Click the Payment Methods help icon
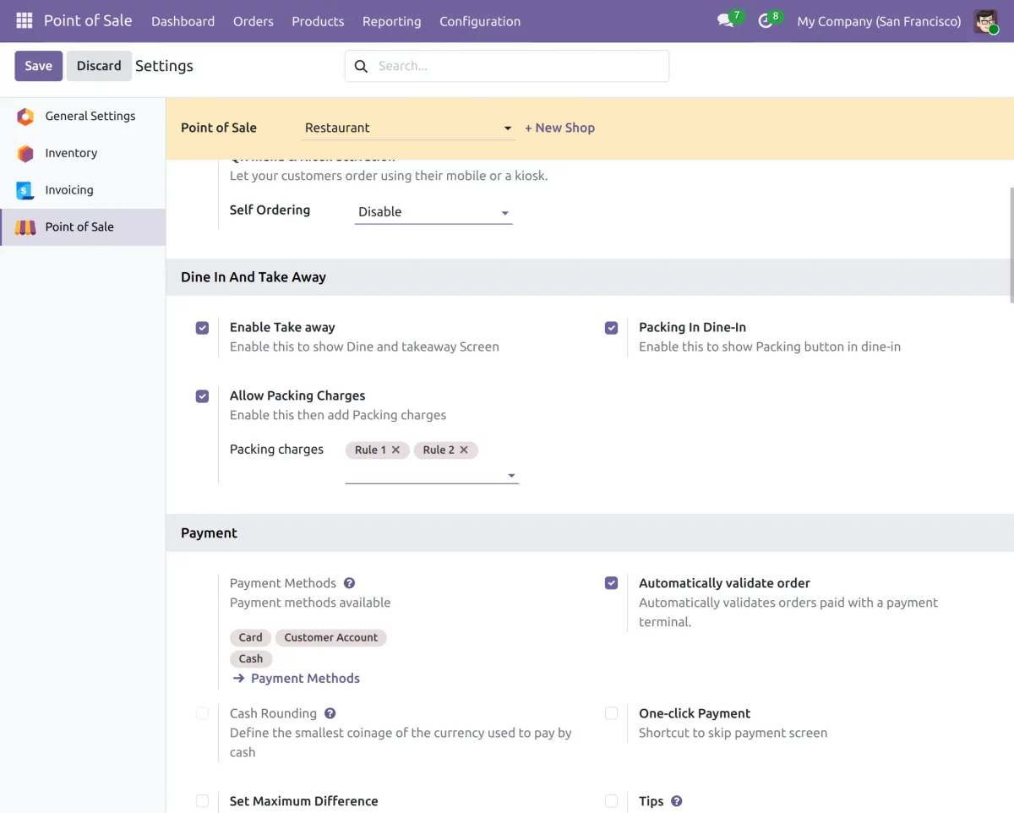This screenshot has width=1014, height=813. pyautogui.click(x=349, y=583)
